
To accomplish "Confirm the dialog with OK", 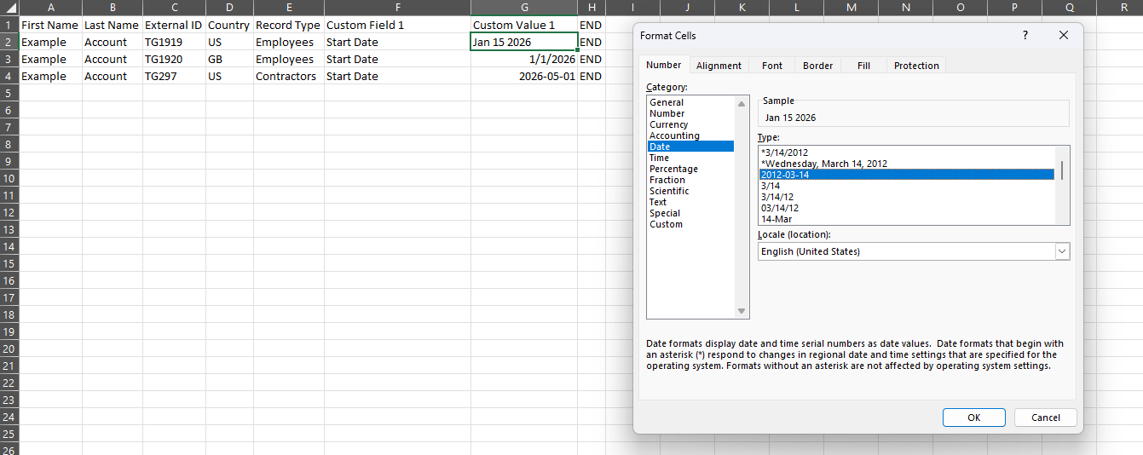I will [974, 418].
